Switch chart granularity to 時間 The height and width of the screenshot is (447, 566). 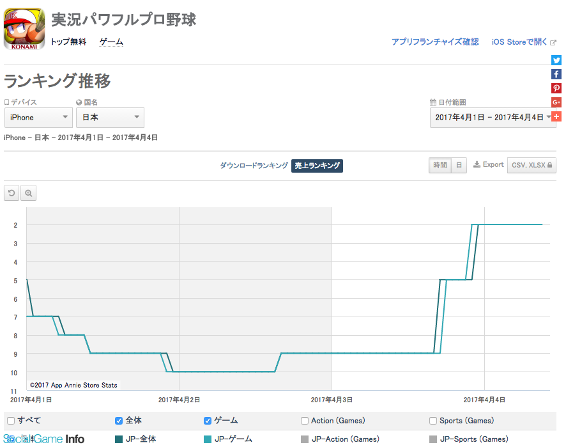(x=440, y=165)
